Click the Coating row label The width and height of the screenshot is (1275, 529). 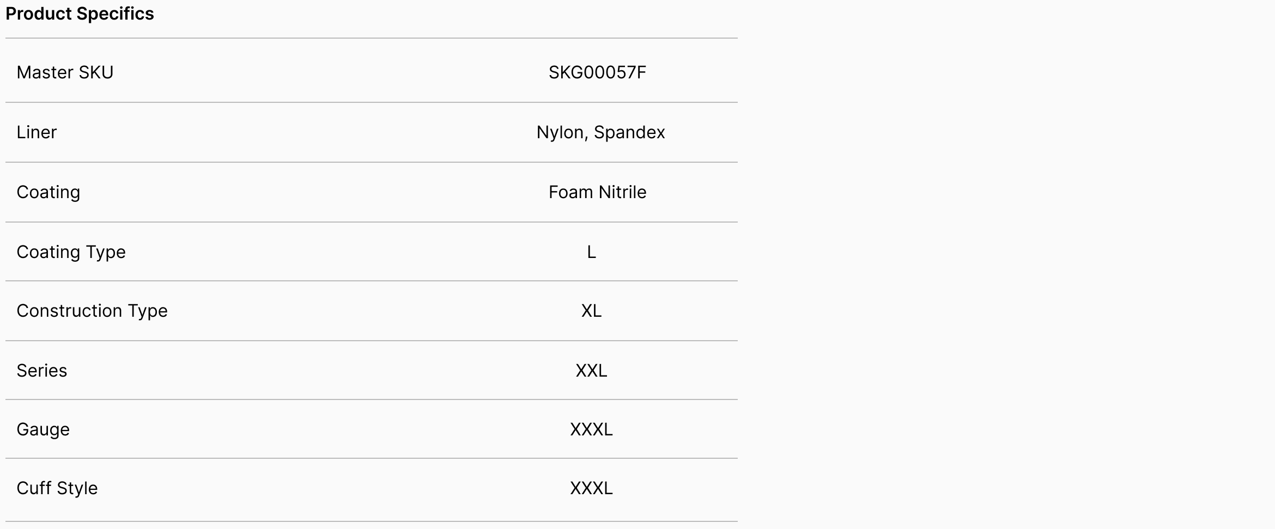click(48, 192)
